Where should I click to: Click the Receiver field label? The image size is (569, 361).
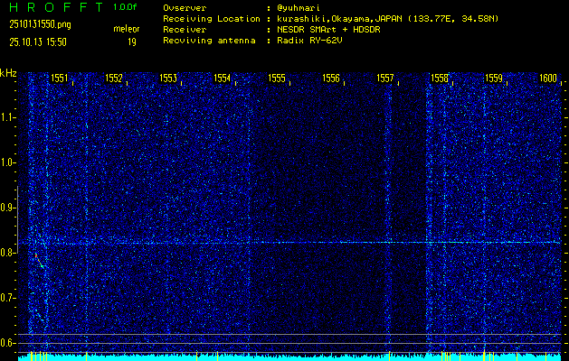tap(185, 30)
